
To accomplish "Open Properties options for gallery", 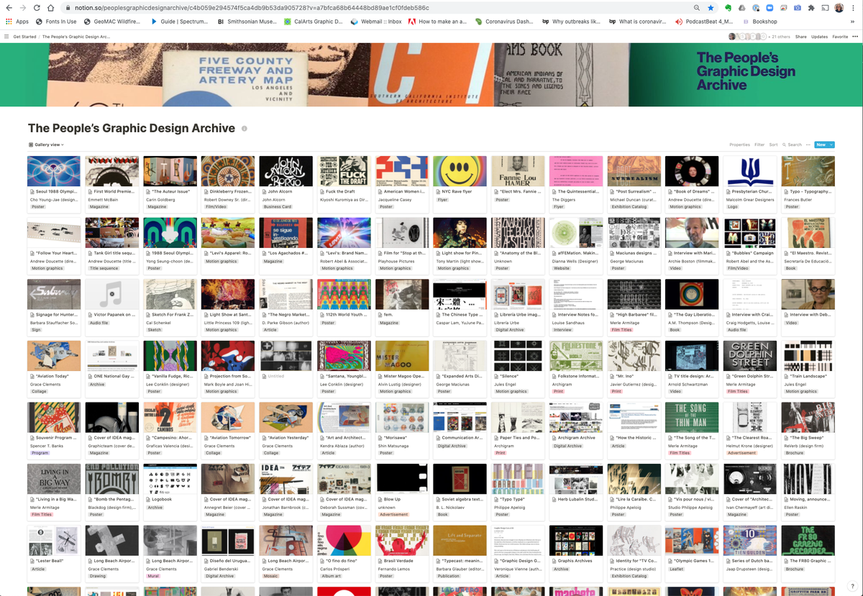I will click(739, 145).
